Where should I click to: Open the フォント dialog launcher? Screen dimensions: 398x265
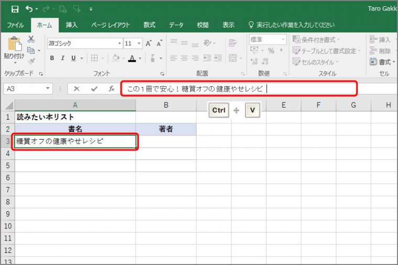coord(162,74)
